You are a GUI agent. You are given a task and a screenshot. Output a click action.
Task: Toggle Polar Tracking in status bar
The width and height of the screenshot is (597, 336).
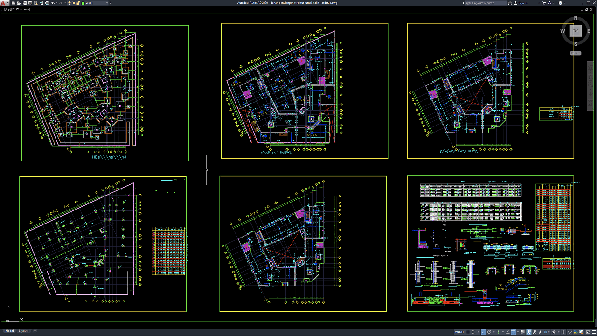coord(489,332)
